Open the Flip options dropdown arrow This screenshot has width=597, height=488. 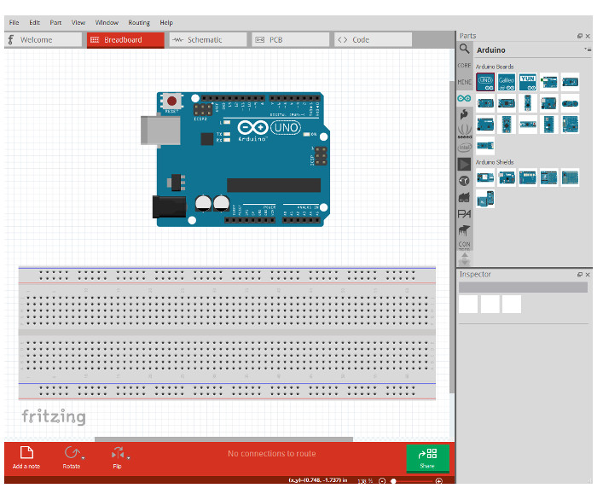point(129,458)
